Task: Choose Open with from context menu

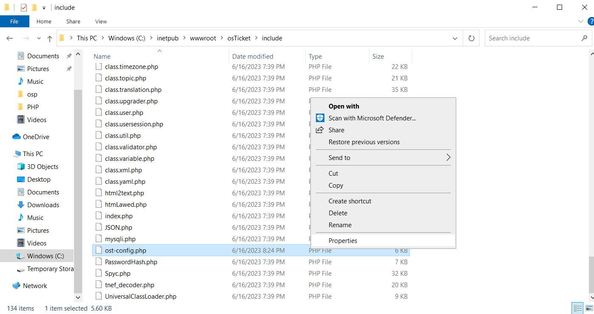Action: pyautogui.click(x=383, y=106)
